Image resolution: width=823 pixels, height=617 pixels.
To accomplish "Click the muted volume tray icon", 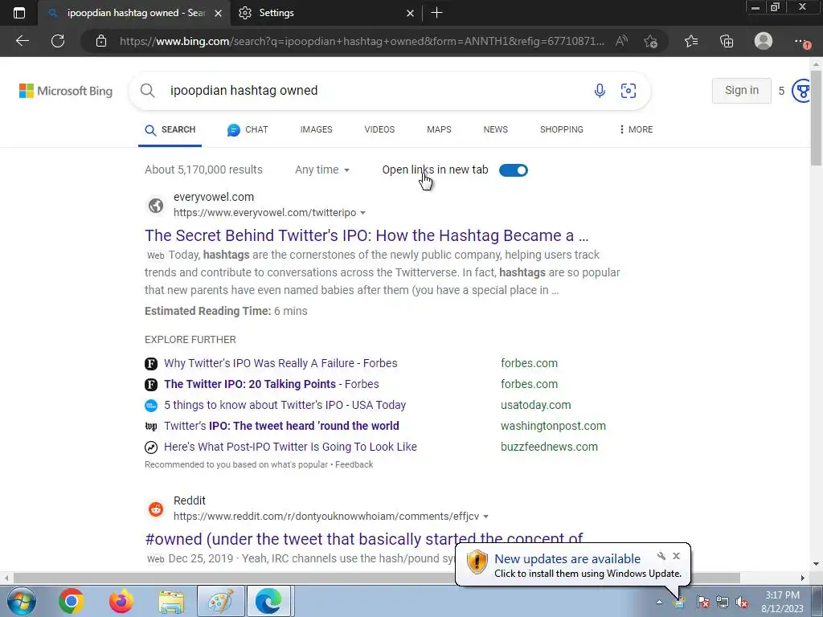I will click(742, 603).
